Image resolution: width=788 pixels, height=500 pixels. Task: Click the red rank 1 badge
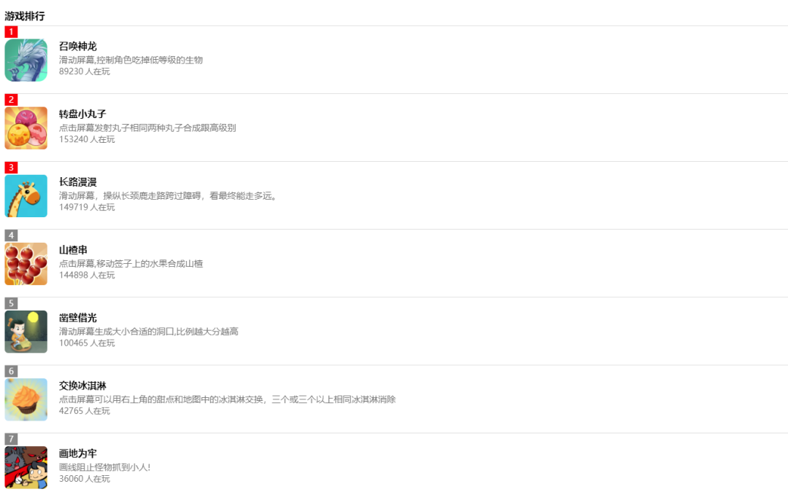(11, 31)
